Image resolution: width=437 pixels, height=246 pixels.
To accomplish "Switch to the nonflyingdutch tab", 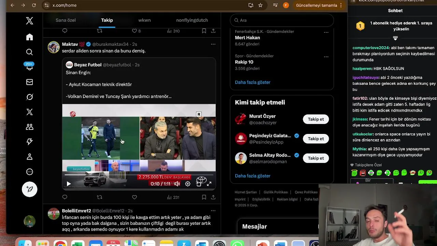I will [192, 20].
